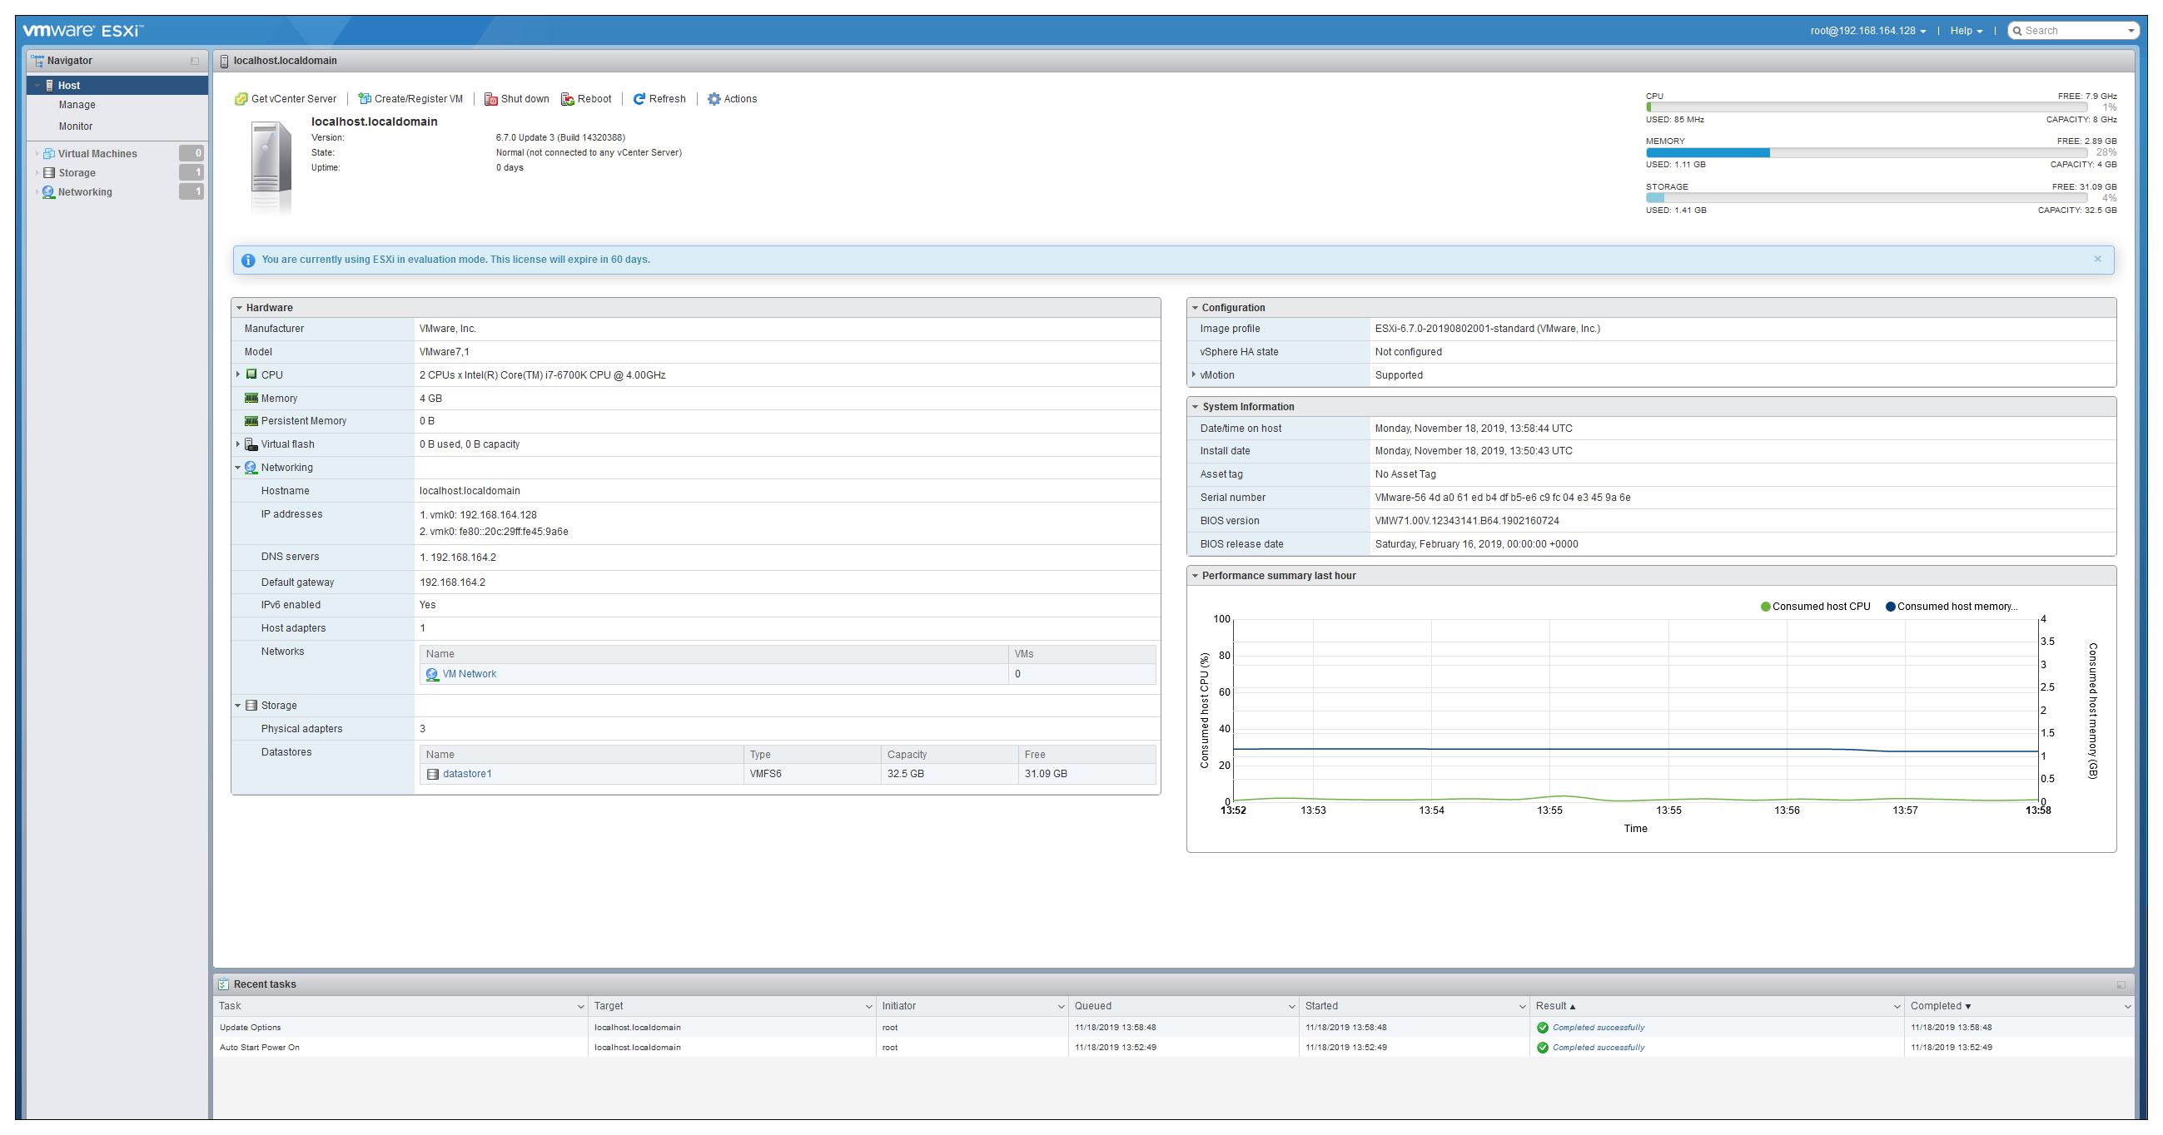Click Create/Register VM button
Image resolution: width=2163 pixels, height=1135 pixels.
coord(410,99)
